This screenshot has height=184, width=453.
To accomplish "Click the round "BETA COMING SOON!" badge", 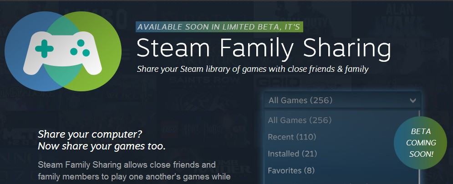I will click(421, 142).
